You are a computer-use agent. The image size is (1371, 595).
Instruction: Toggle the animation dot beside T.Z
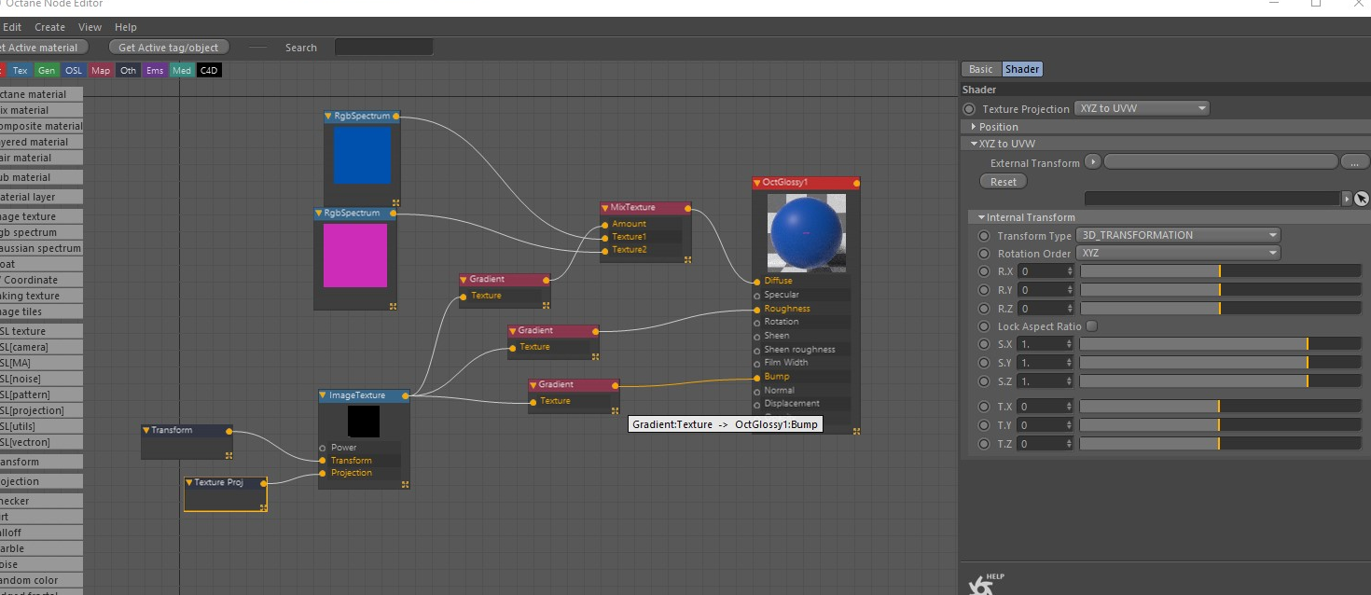(984, 444)
